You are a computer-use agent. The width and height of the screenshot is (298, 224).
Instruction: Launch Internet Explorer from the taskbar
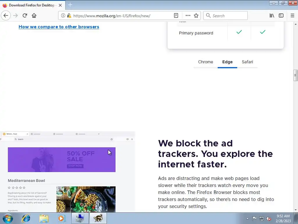pos(26,218)
